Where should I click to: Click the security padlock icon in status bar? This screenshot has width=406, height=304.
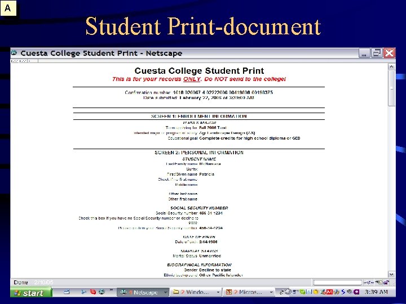pos(386,283)
